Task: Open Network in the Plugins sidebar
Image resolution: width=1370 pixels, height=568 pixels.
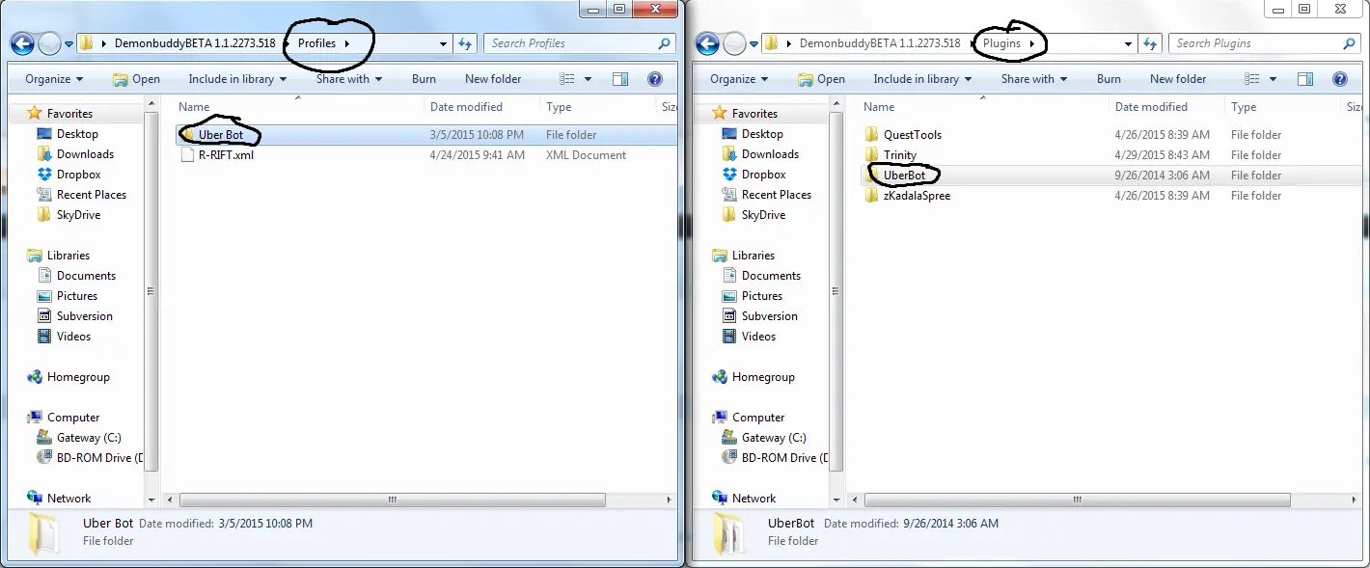Action: click(x=753, y=499)
